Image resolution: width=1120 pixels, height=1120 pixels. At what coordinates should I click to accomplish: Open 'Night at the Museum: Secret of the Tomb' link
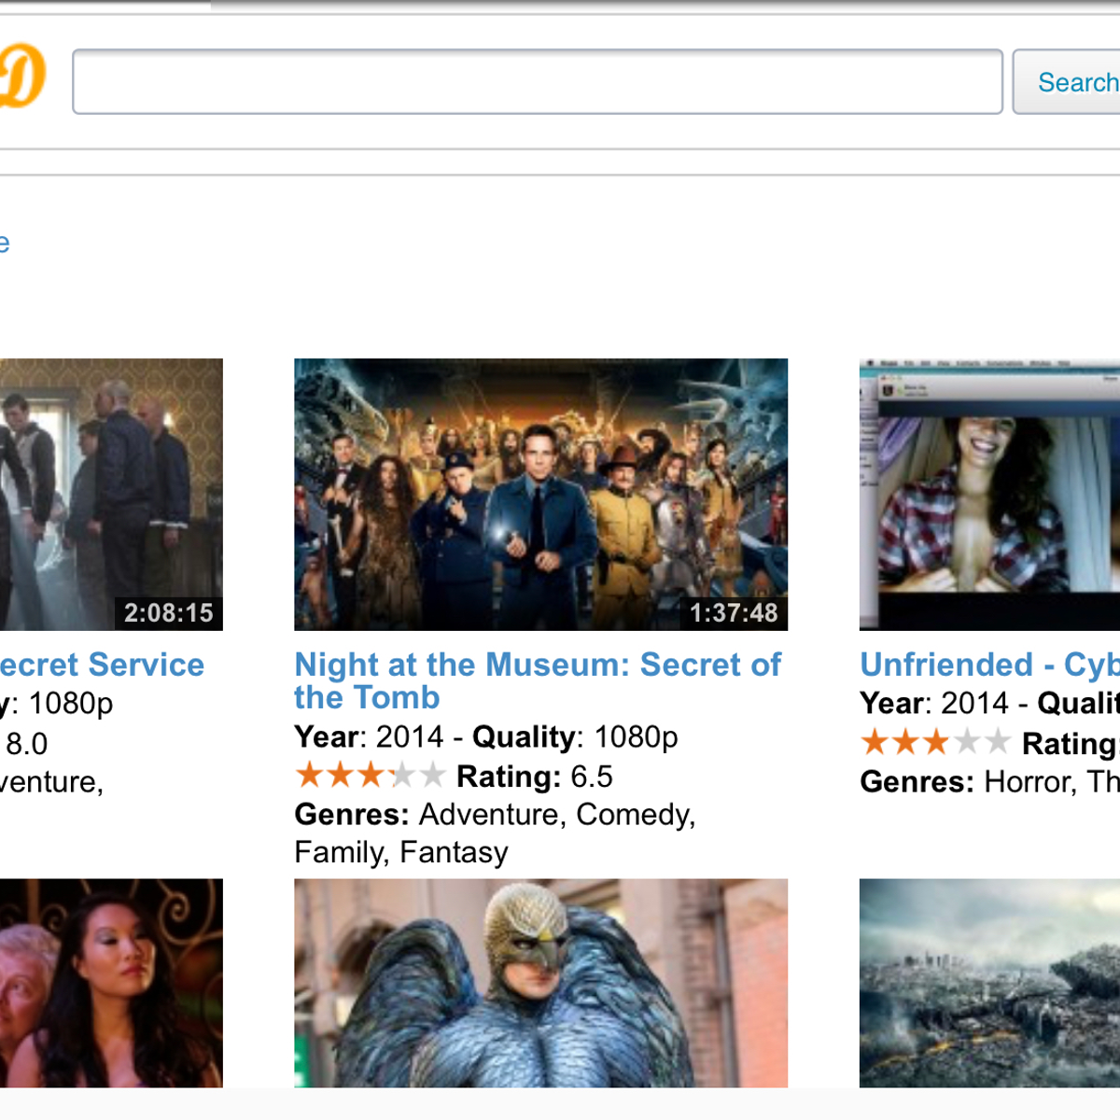[x=538, y=680]
